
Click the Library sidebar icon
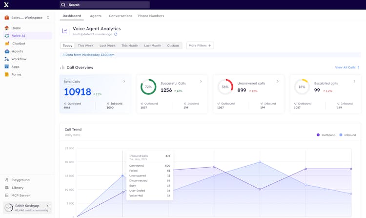pos(7,188)
